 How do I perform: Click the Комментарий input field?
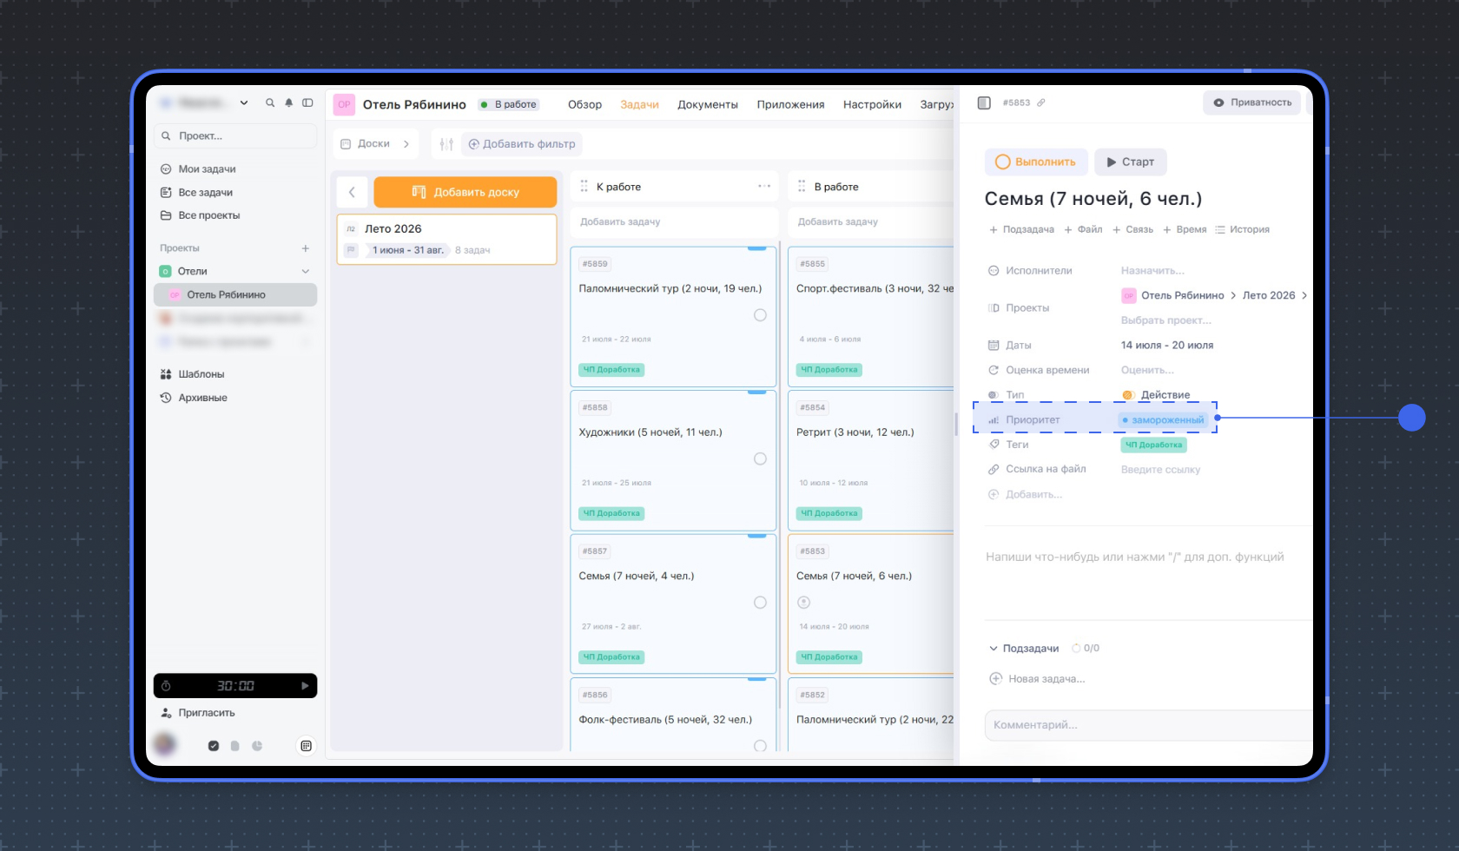1148,725
